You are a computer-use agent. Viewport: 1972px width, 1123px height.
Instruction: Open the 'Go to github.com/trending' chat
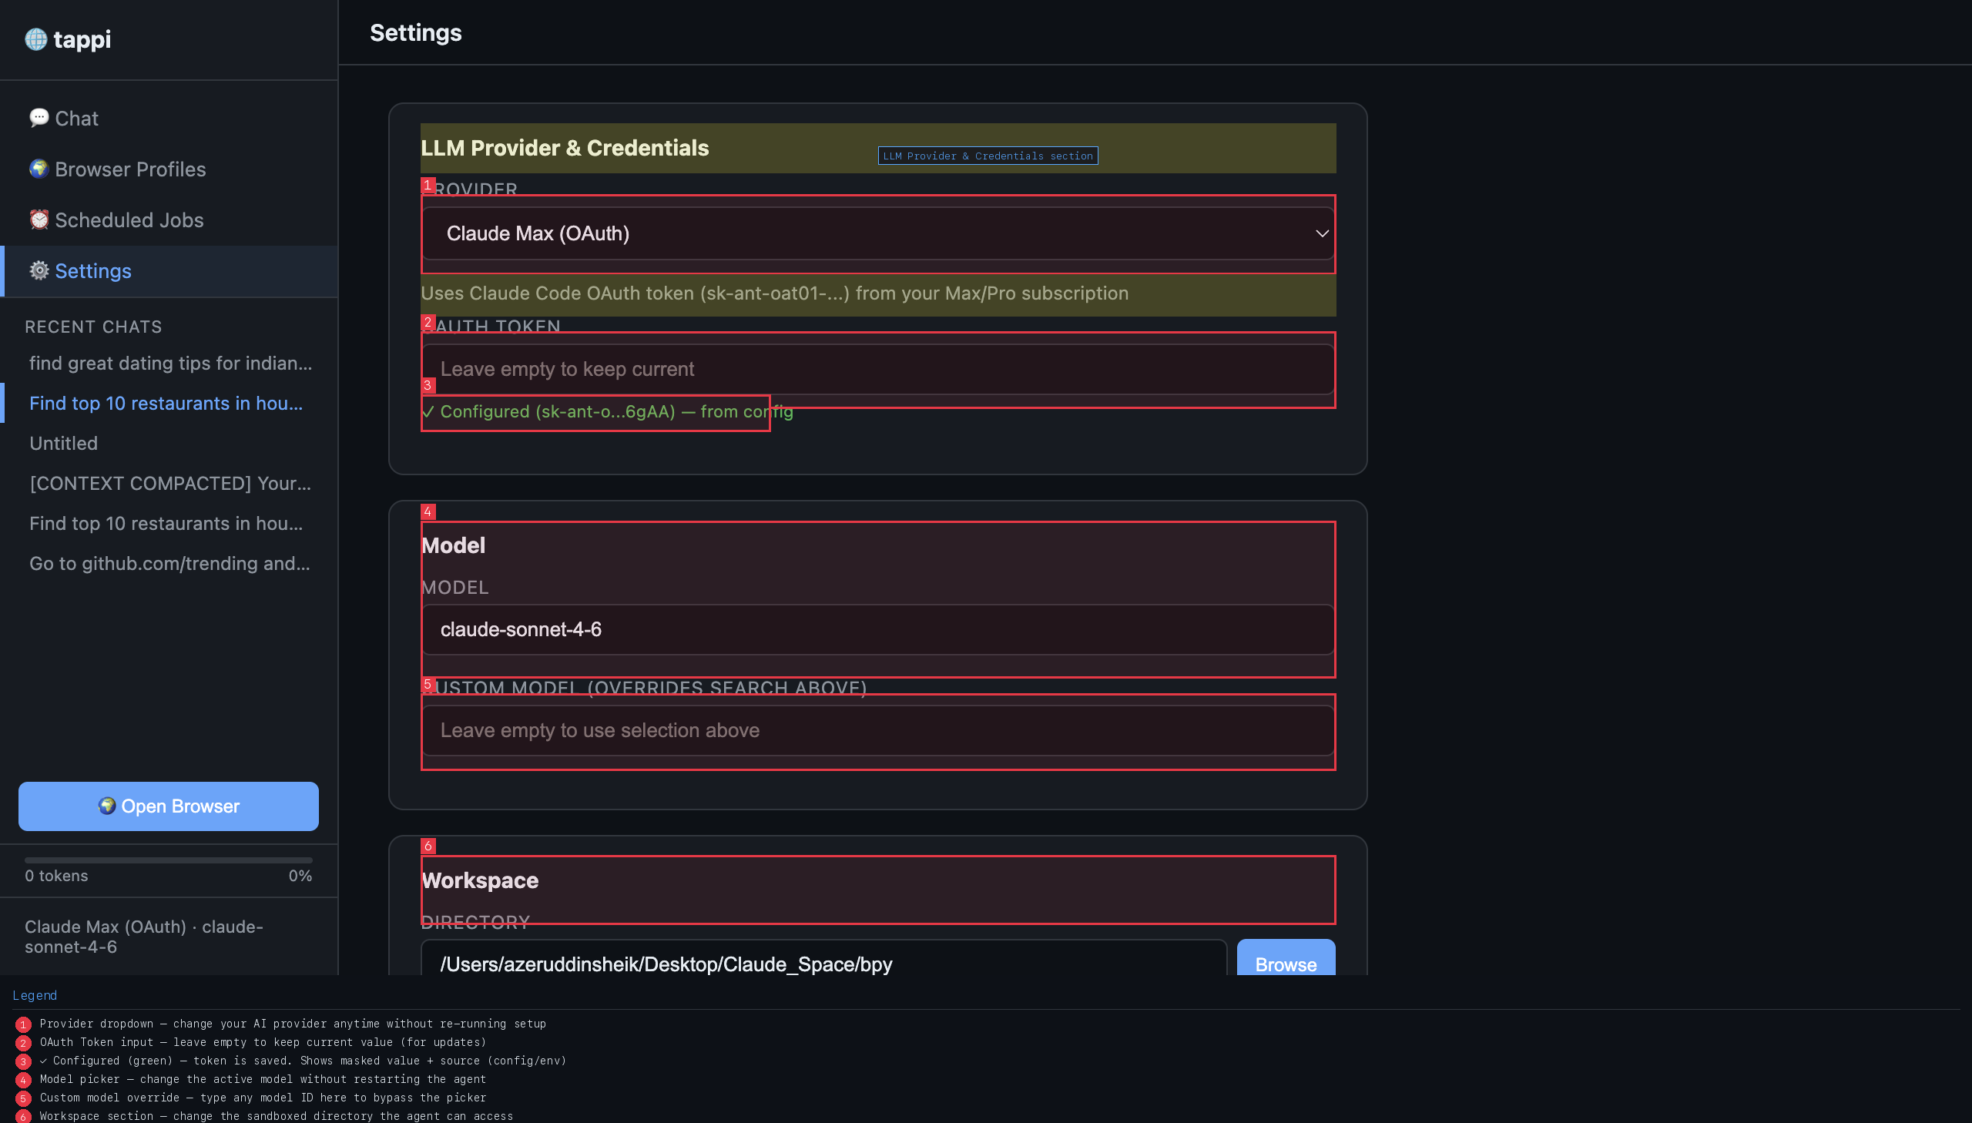tap(169, 564)
